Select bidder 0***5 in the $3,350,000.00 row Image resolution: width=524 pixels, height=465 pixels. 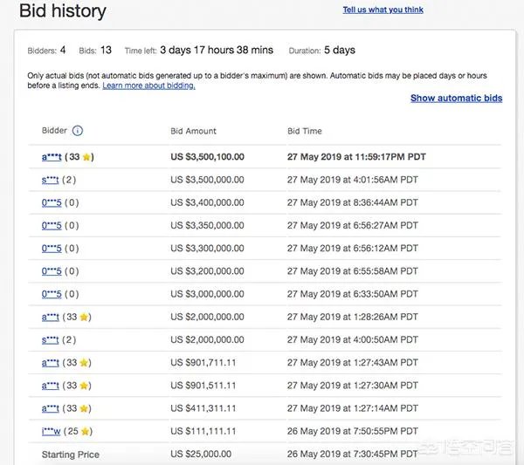tap(50, 225)
